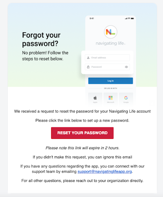The image size is (163, 197).
Task: Click the battery icon in phone mockup
Action: tap(132, 18)
